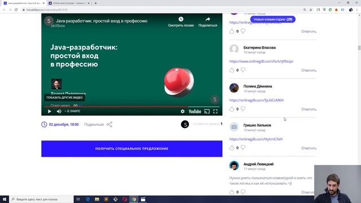Dislike Екатерина Власова's comment

pos(243,70)
